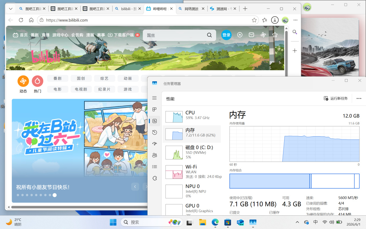Open Edge settings and more menu
366x229 pixels.
pyautogui.click(x=295, y=20)
